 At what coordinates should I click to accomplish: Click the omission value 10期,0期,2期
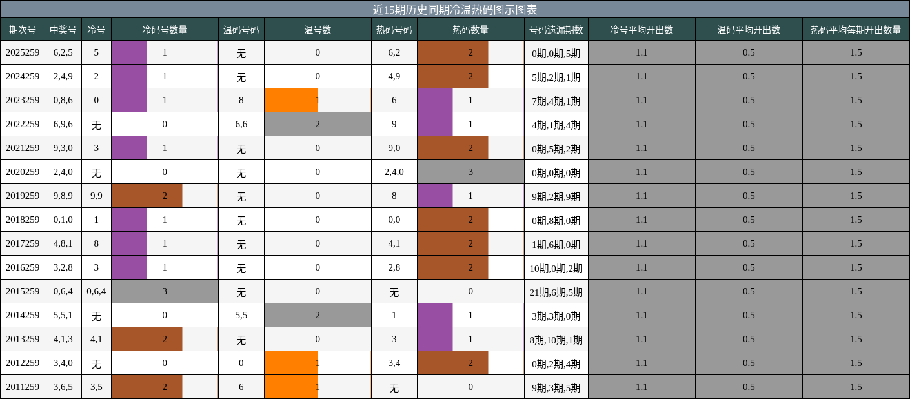pos(556,267)
